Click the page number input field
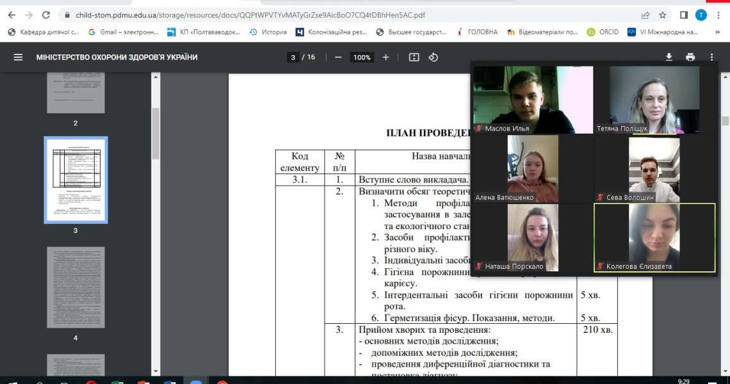Viewport: 730px width, 384px height. (x=293, y=57)
